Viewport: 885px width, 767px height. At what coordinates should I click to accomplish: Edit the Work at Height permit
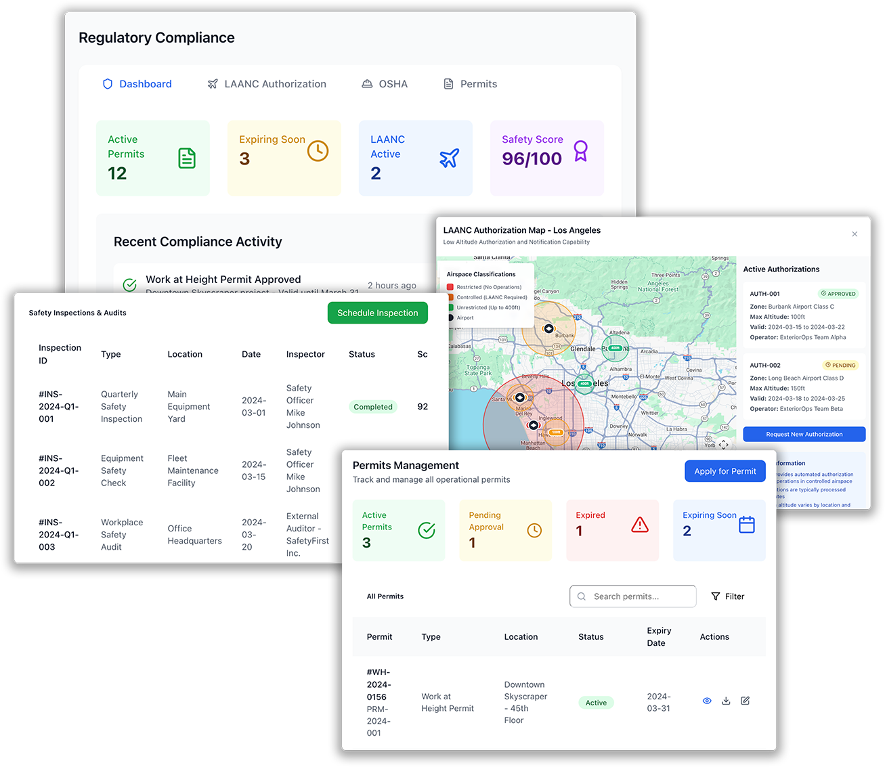745,701
